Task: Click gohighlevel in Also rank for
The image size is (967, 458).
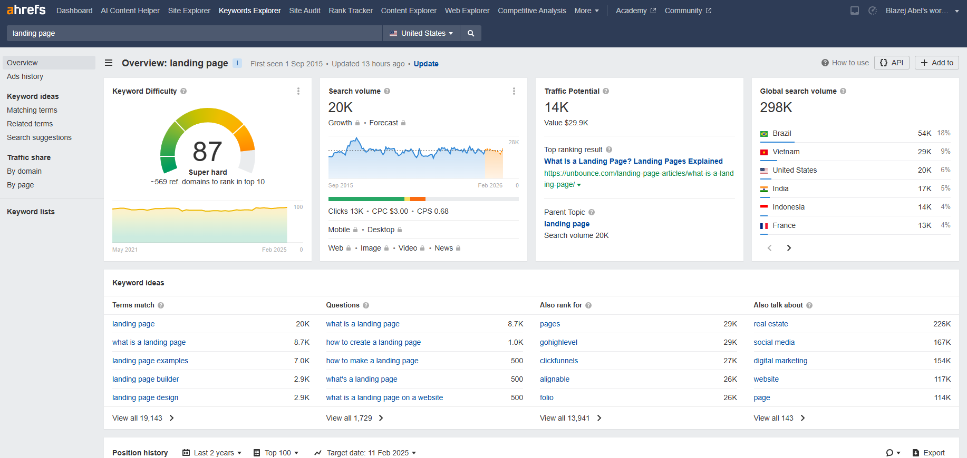Action: [x=558, y=342]
